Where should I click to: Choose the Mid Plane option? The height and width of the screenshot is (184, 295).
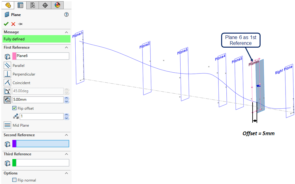(x=7, y=125)
